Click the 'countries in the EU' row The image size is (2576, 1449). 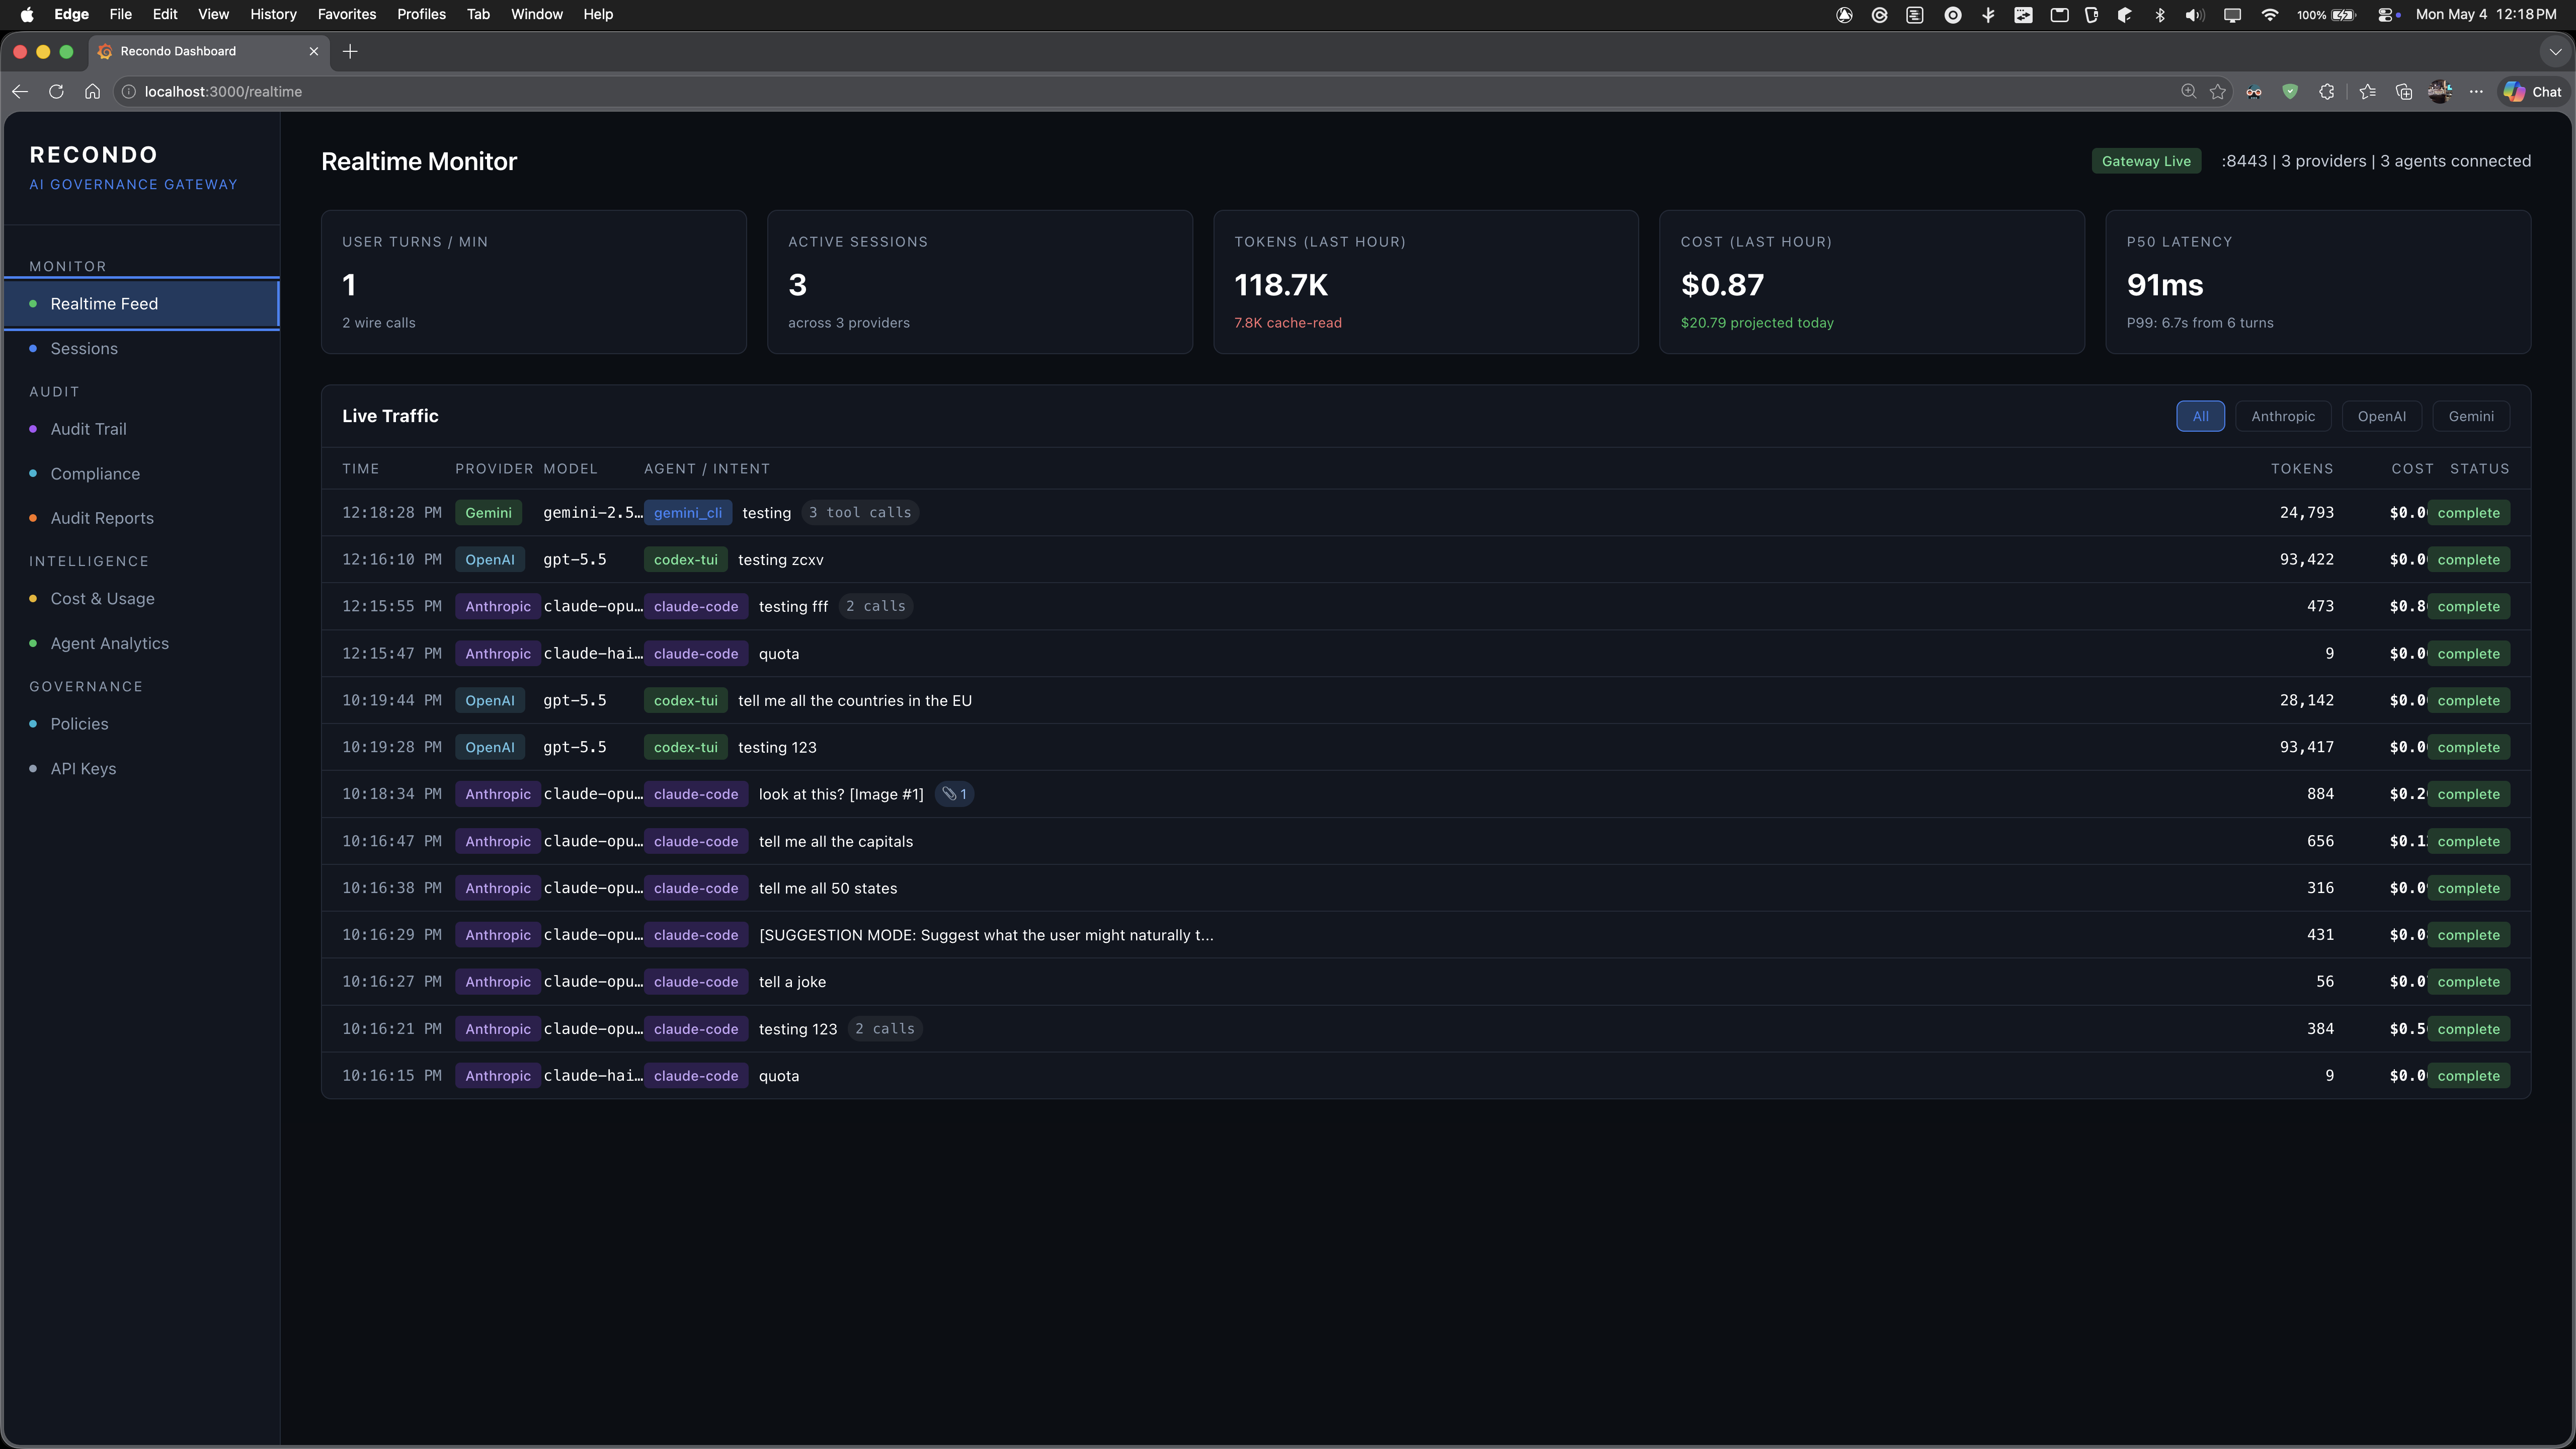1426,700
